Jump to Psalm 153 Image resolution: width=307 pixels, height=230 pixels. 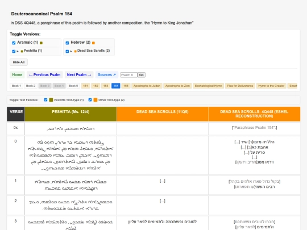point(106,86)
